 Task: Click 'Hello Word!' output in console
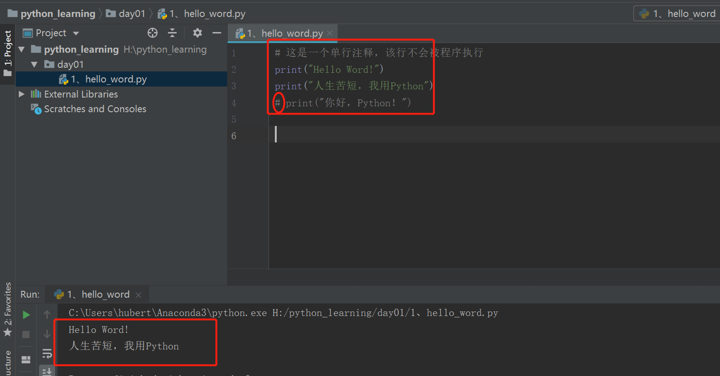click(x=99, y=330)
